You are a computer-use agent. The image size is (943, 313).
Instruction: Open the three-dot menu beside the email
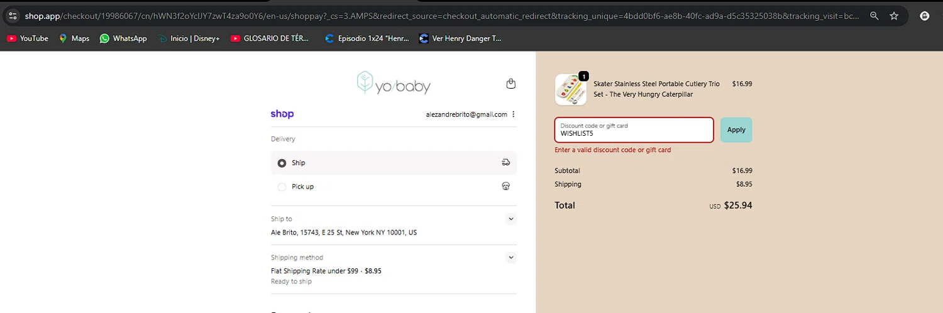514,114
